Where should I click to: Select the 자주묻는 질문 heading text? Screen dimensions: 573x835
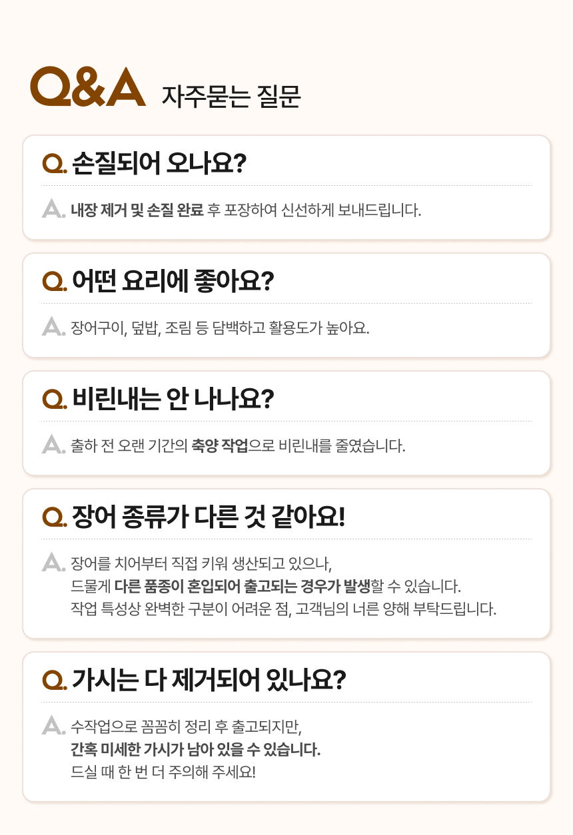pos(231,96)
